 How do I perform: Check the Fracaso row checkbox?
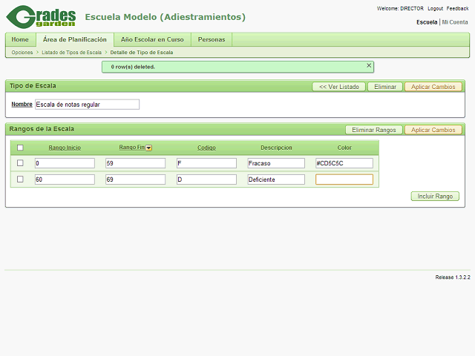tap(20, 163)
